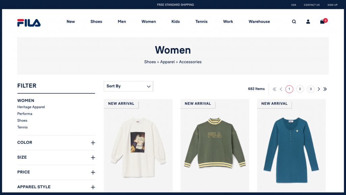This screenshot has height=195, width=346.
Task: Expand the Size filter section
Action: click(93, 158)
